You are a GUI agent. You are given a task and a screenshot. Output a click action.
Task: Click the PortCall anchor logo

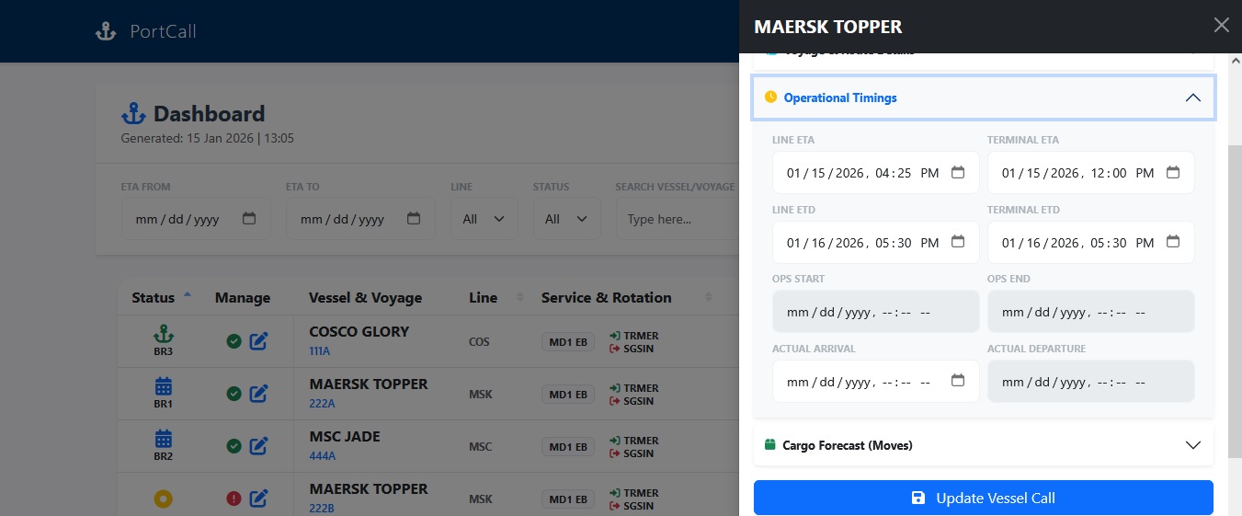107,31
